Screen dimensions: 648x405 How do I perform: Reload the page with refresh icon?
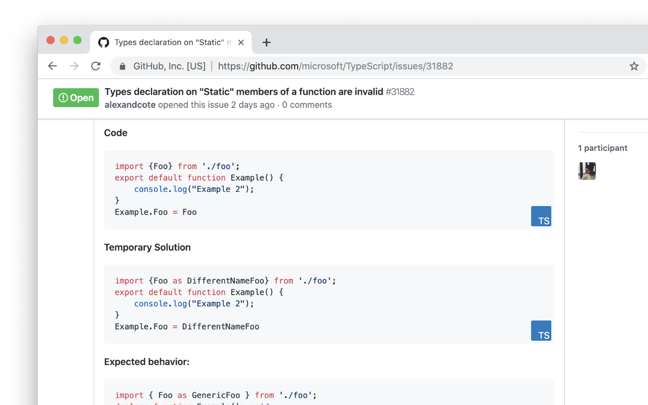[96, 66]
